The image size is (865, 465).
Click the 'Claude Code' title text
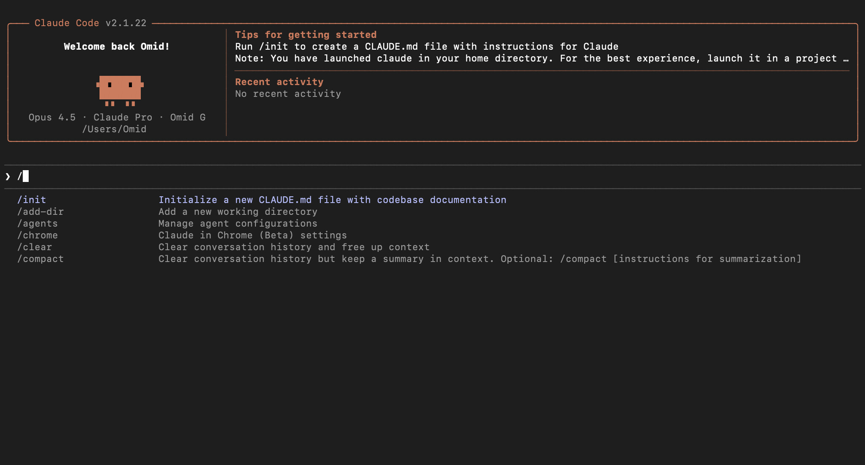[x=67, y=23]
